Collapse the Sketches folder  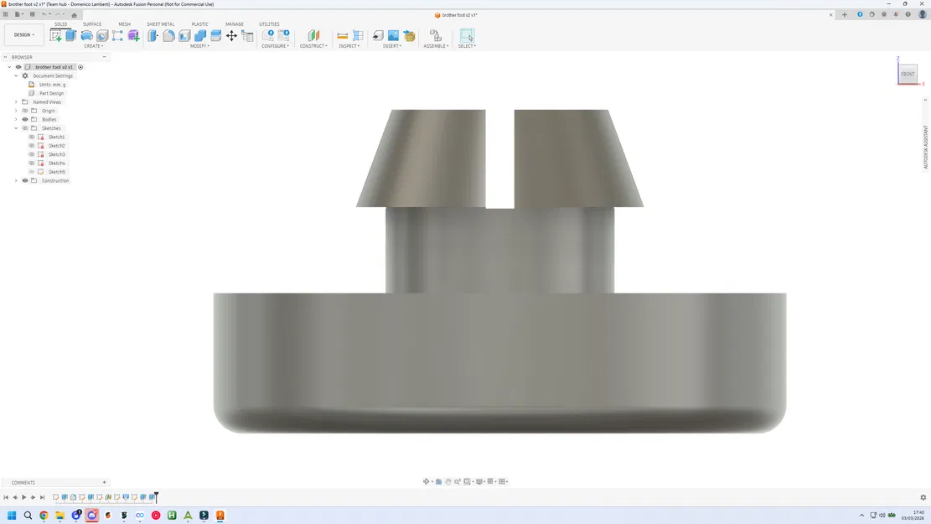(16, 128)
